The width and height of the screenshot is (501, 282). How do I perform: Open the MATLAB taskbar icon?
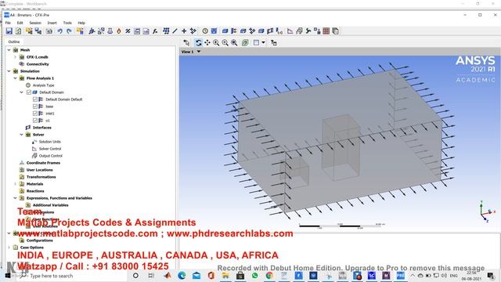pos(168,276)
